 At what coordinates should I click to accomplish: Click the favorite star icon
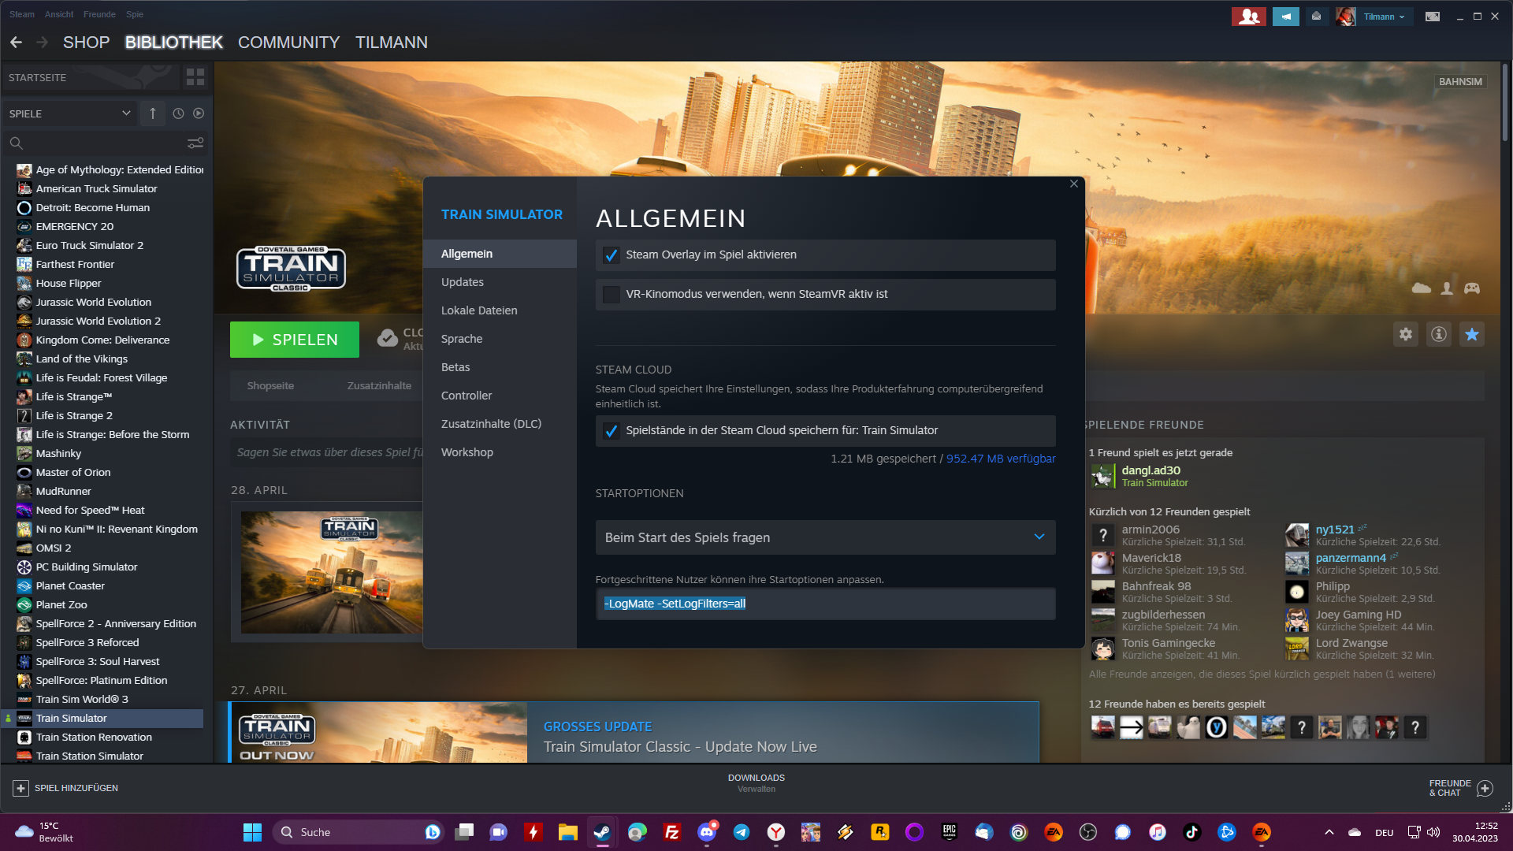coord(1471,334)
